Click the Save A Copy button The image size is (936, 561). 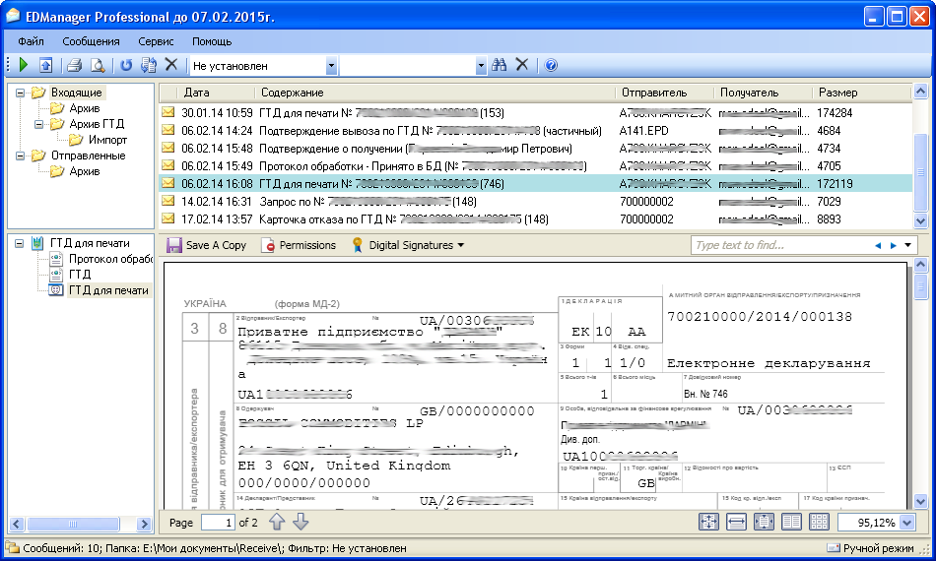[x=207, y=245]
